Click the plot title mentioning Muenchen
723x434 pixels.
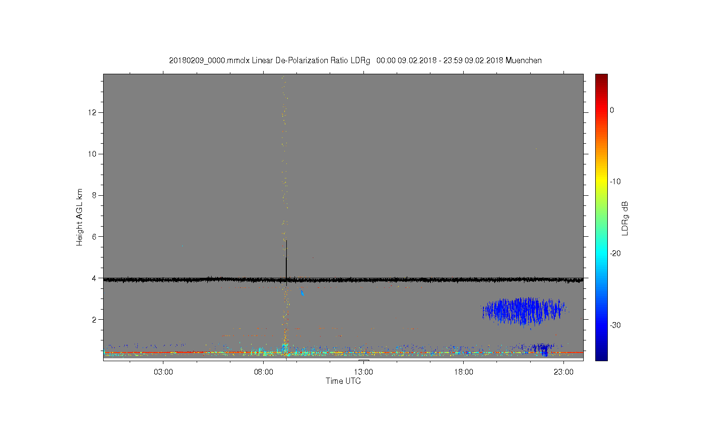coord(355,61)
